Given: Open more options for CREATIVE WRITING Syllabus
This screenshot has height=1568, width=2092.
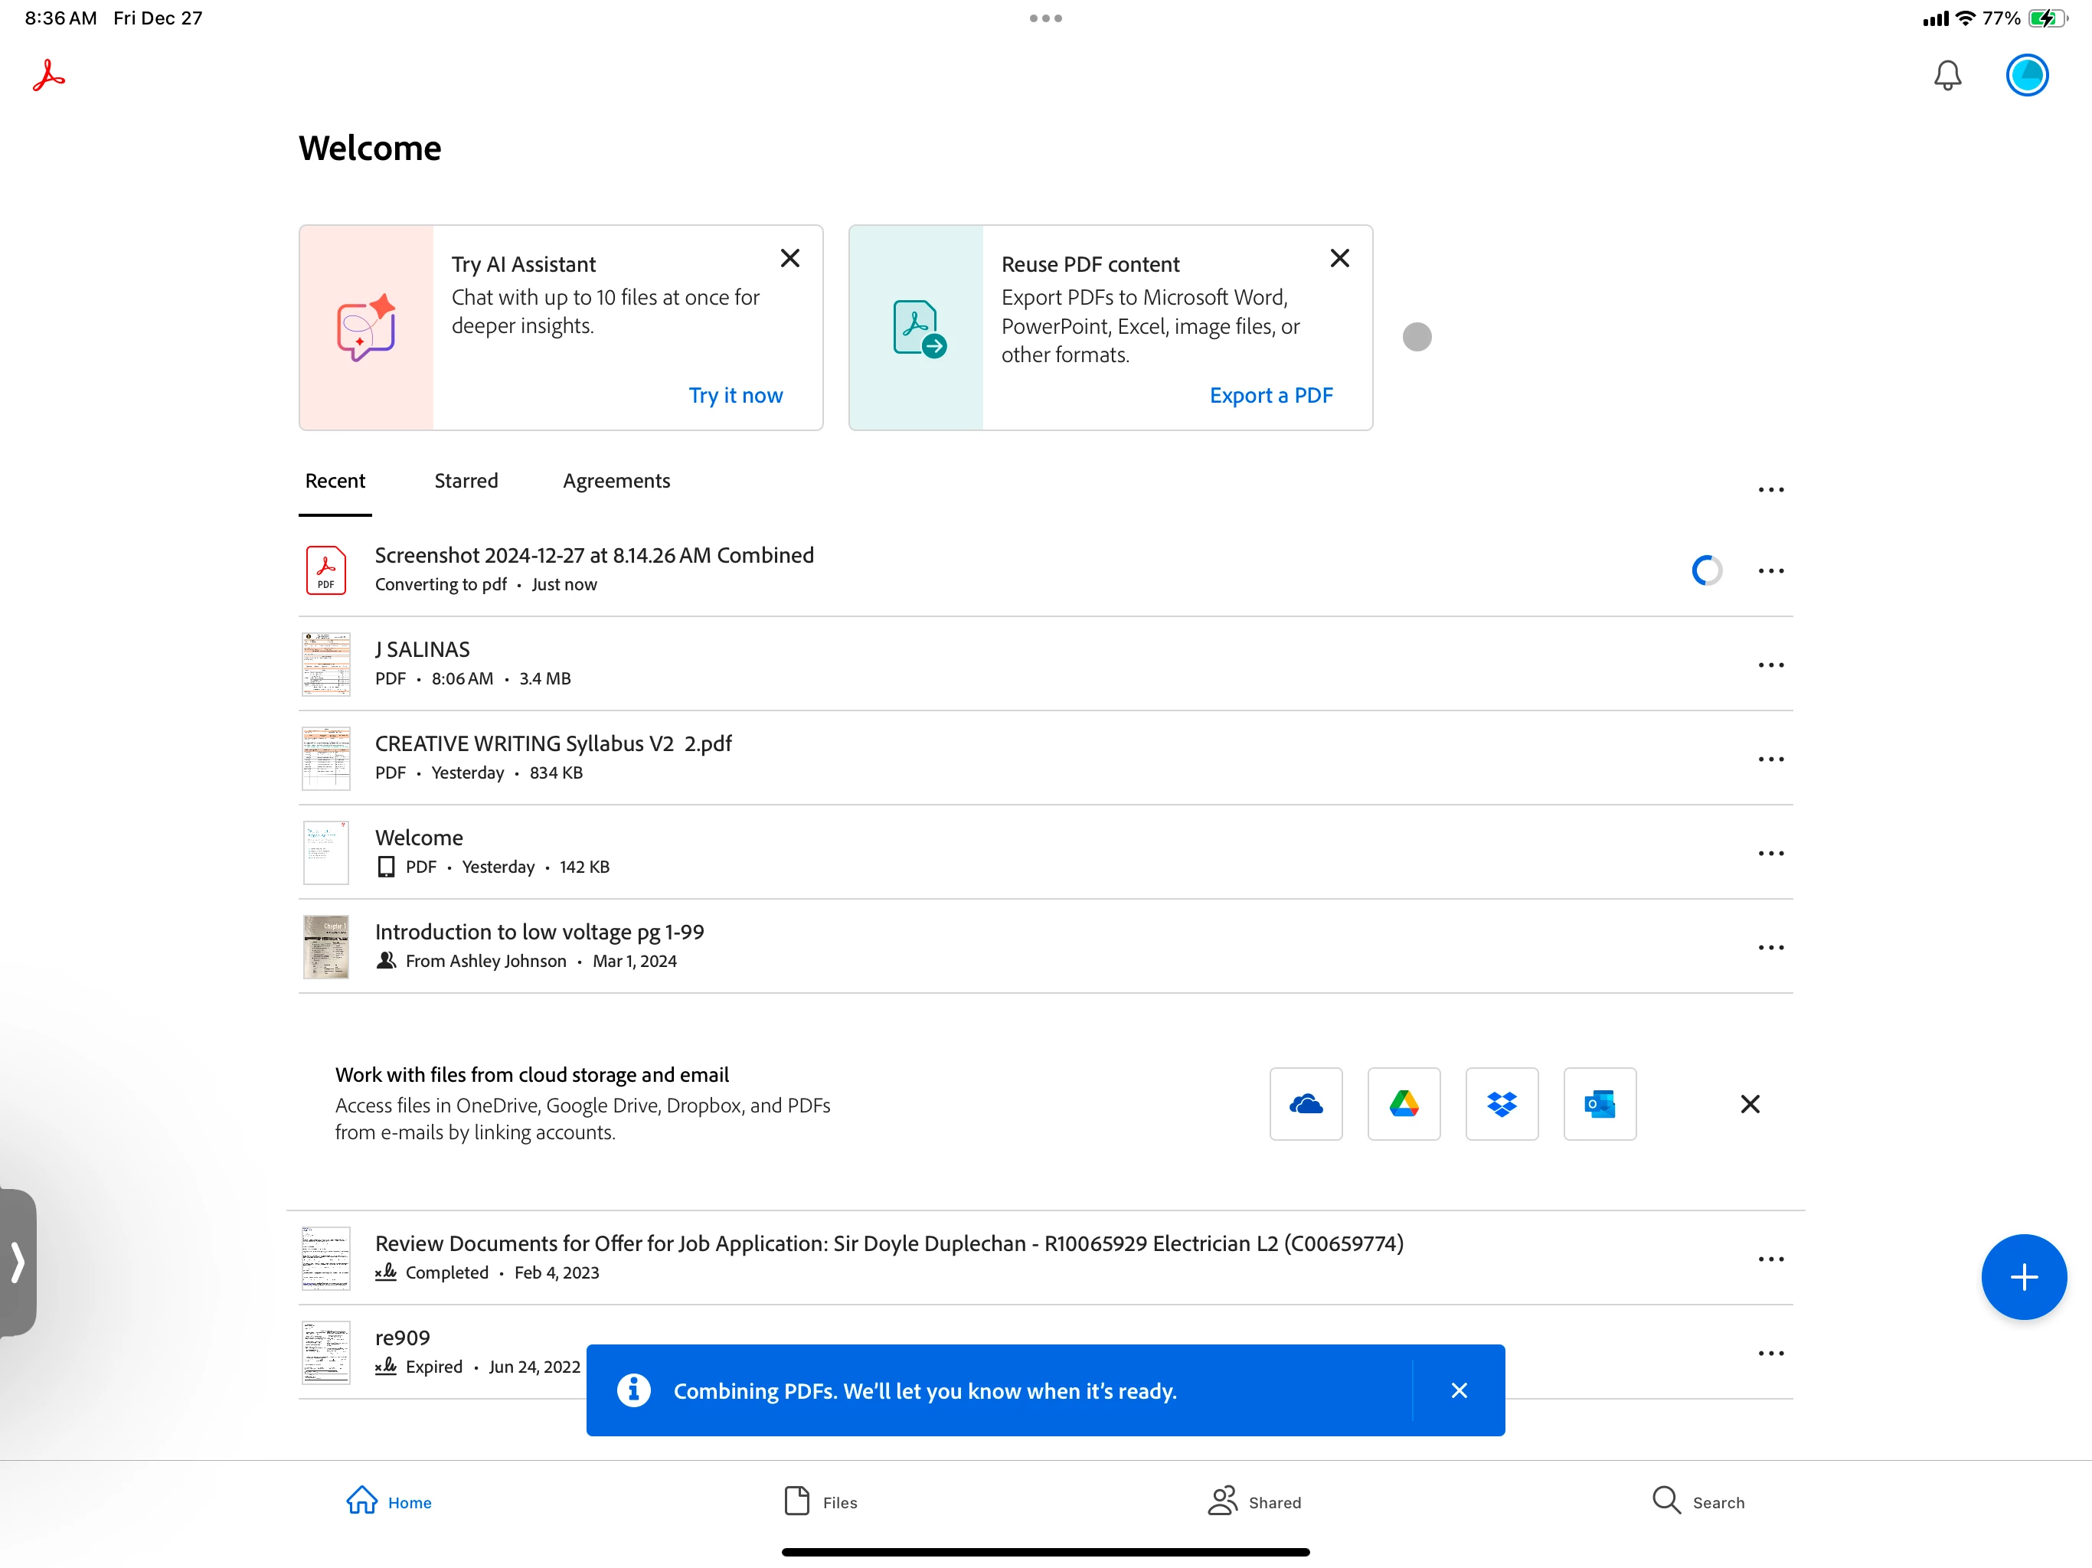Looking at the screenshot, I should coord(1770,759).
